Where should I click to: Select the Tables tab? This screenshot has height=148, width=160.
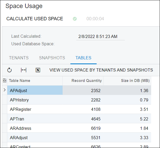[83, 58]
